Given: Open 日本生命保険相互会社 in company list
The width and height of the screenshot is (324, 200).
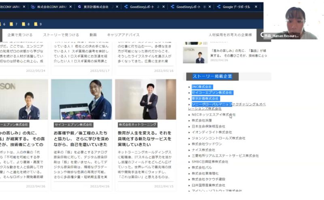Looking at the screenshot, I should click(208, 126).
